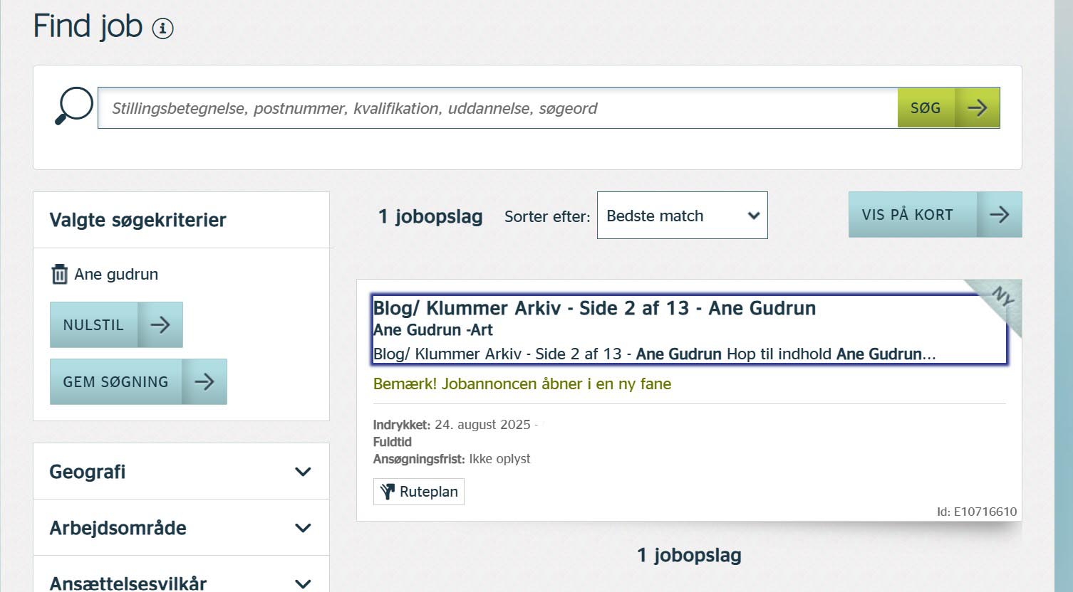Click the magnifying glass search icon
Image resolution: width=1073 pixels, height=592 pixels.
[x=74, y=106]
